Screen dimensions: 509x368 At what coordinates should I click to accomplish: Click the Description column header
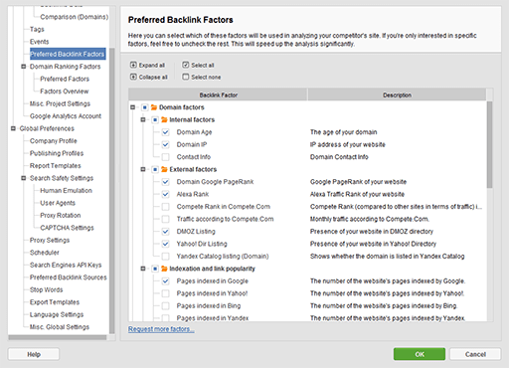tap(397, 94)
